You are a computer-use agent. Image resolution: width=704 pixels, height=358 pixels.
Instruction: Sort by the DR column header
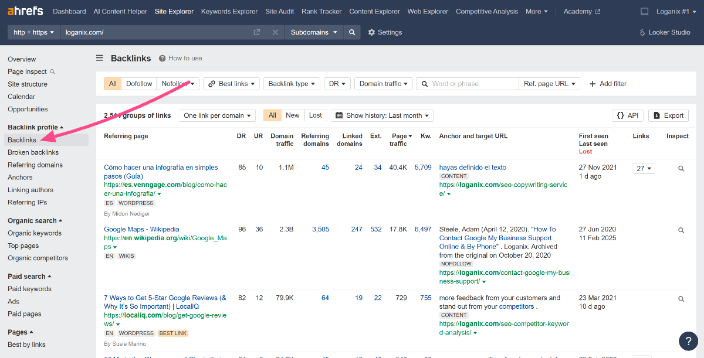click(x=241, y=136)
